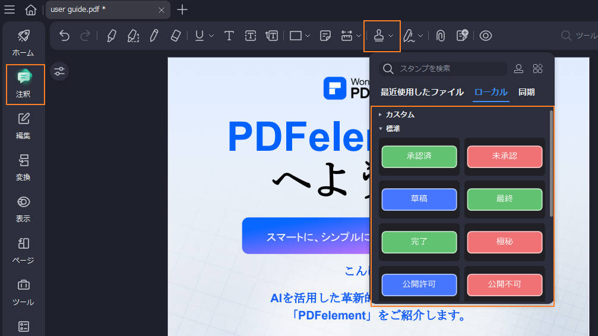This screenshot has width=598, height=336.
Task: Expand the measure tool dropdown
Action: (359, 36)
